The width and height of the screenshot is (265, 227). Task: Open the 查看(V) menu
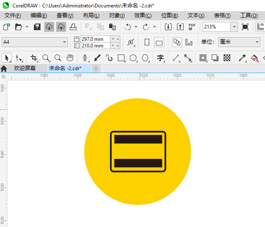coord(65,16)
